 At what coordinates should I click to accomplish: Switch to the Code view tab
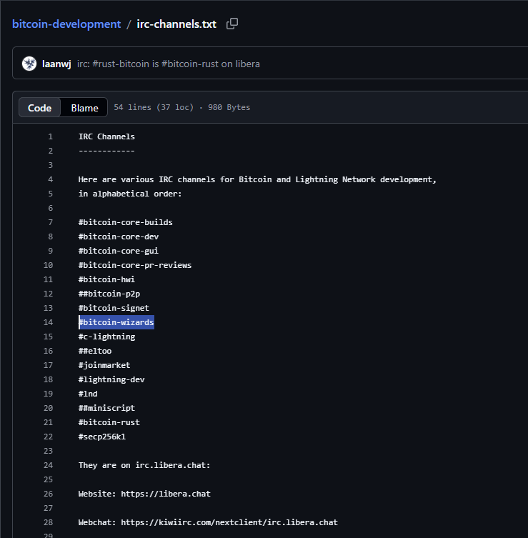(x=39, y=108)
